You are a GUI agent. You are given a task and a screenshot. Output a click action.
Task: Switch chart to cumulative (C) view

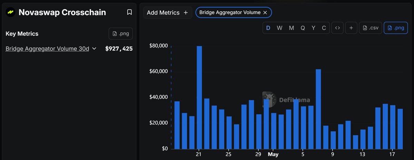pyautogui.click(x=324, y=28)
